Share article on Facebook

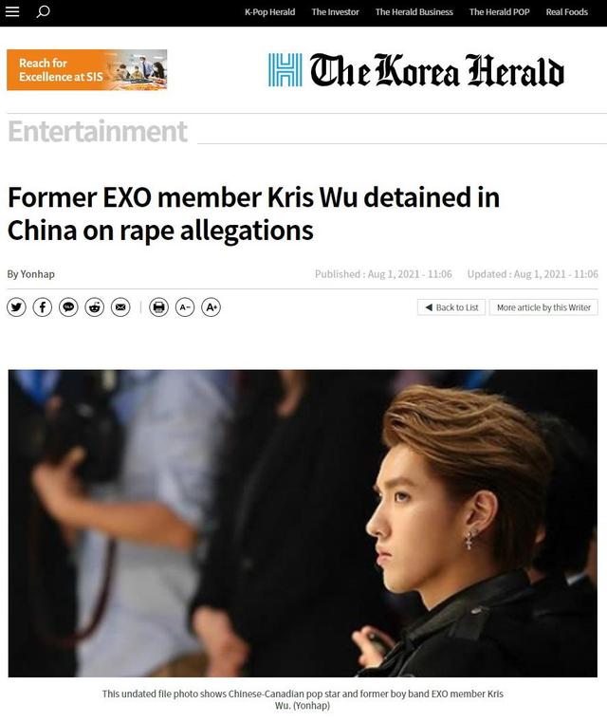tap(43, 307)
